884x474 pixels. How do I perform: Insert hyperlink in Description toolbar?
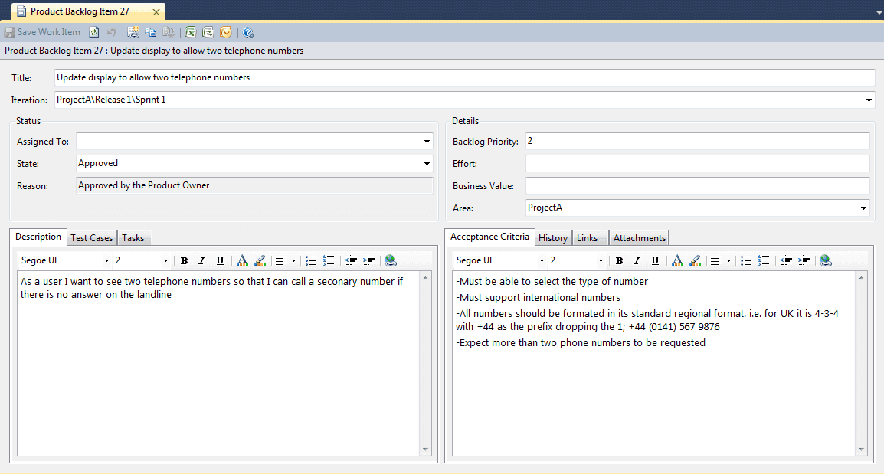click(x=391, y=260)
